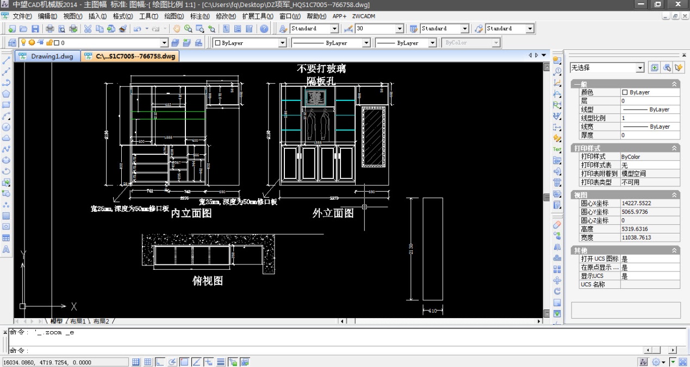690x367 pixels.
Task: Click the Print icon in toolbar
Action: coord(50,29)
